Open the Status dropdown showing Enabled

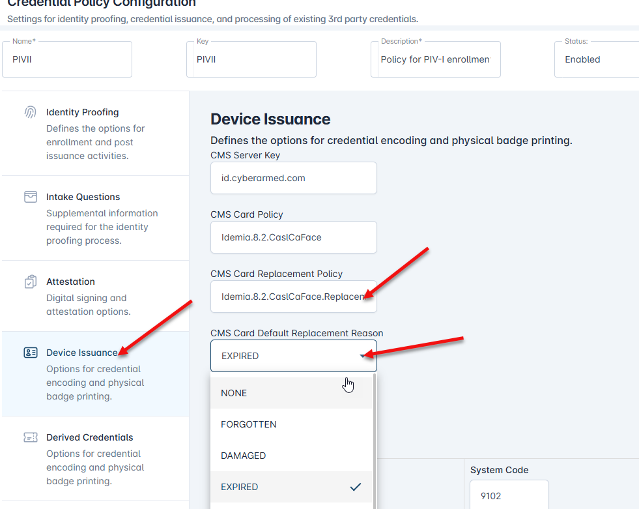click(x=595, y=59)
